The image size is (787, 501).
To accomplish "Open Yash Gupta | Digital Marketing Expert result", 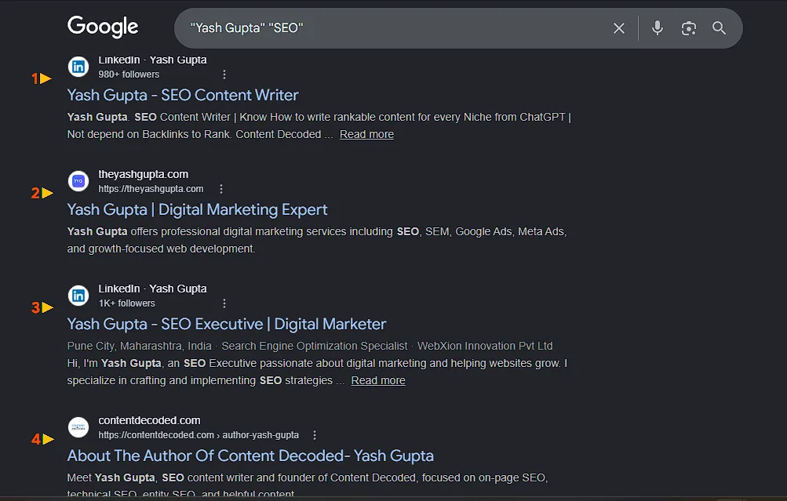I will 197,209.
